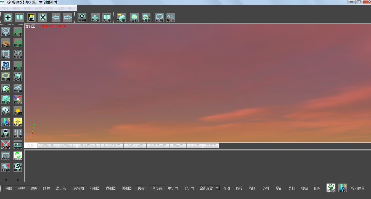The image size is (371, 199).
Task: Expand the chevron below the 技能 icon
Action: click(6, 180)
